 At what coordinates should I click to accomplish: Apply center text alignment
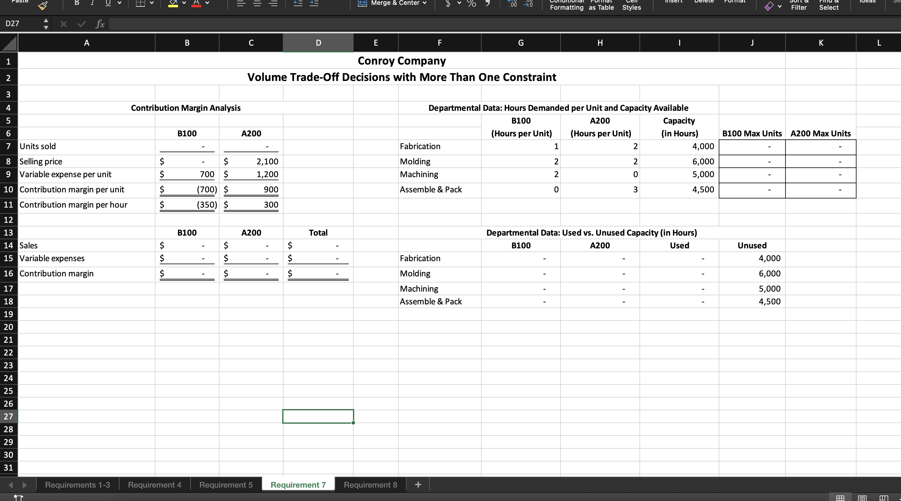coord(257,3)
